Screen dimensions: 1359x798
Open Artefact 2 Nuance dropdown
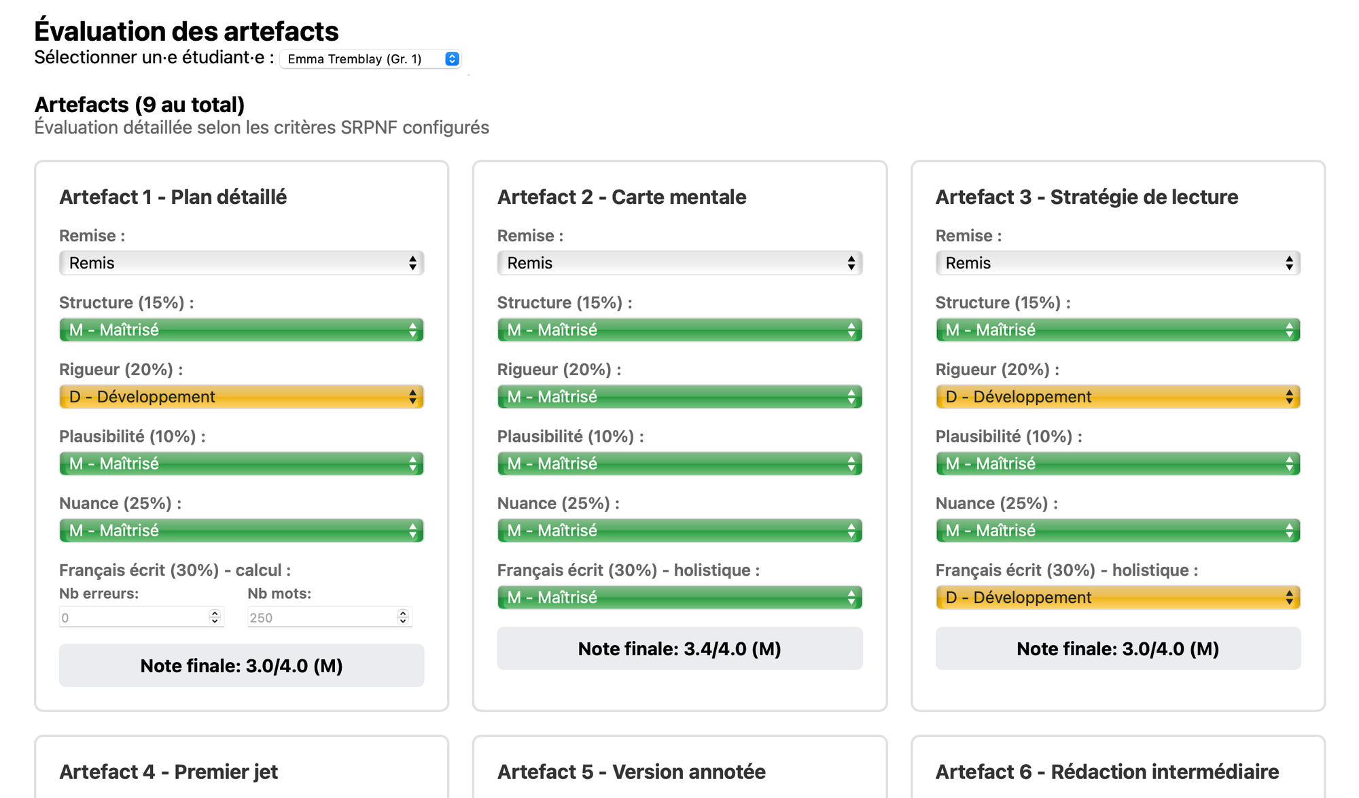679,530
